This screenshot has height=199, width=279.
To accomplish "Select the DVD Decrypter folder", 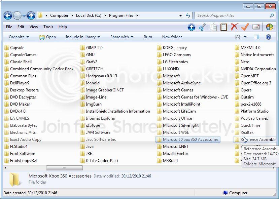I will (x=20, y=97).
